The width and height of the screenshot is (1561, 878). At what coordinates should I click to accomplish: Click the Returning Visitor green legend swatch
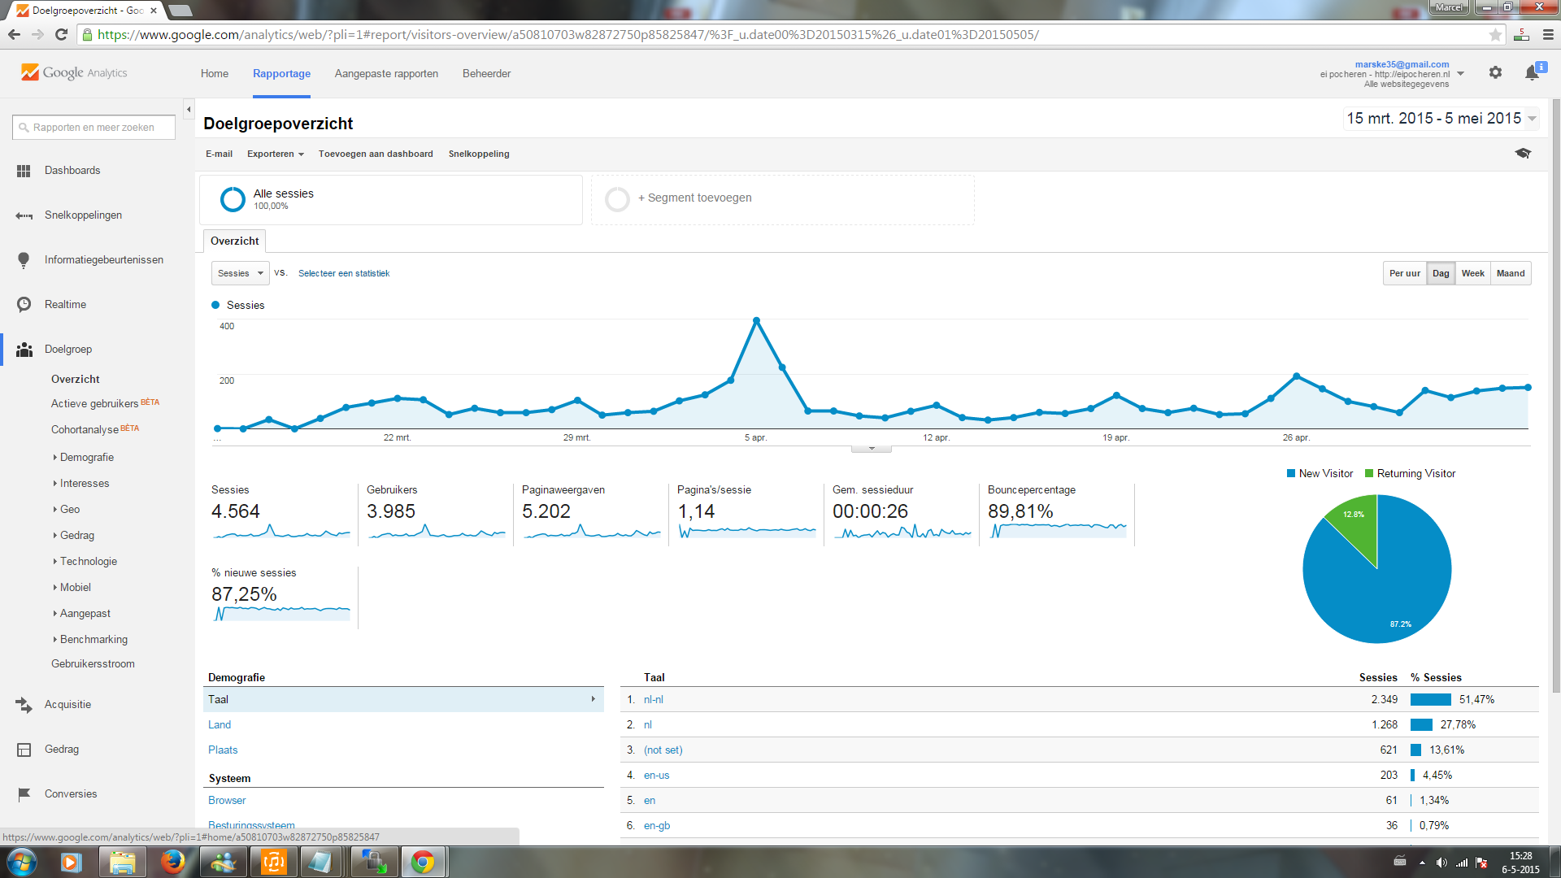(x=1369, y=473)
